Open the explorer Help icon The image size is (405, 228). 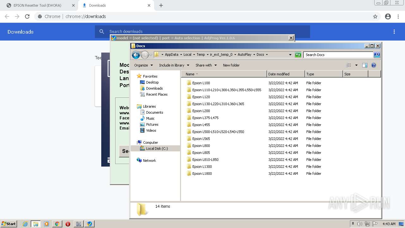click(x=374, y=65)
